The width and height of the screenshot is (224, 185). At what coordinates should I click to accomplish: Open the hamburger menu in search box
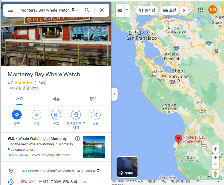click(11, 10)
